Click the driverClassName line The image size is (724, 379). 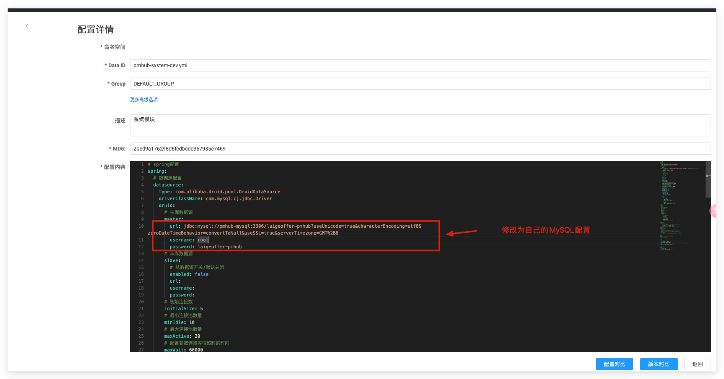215,199
